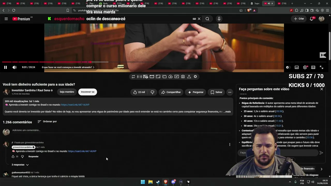Like the pinned investidorsardinha comment
This screenshot has width=331, height=186.
coord(13,157)
